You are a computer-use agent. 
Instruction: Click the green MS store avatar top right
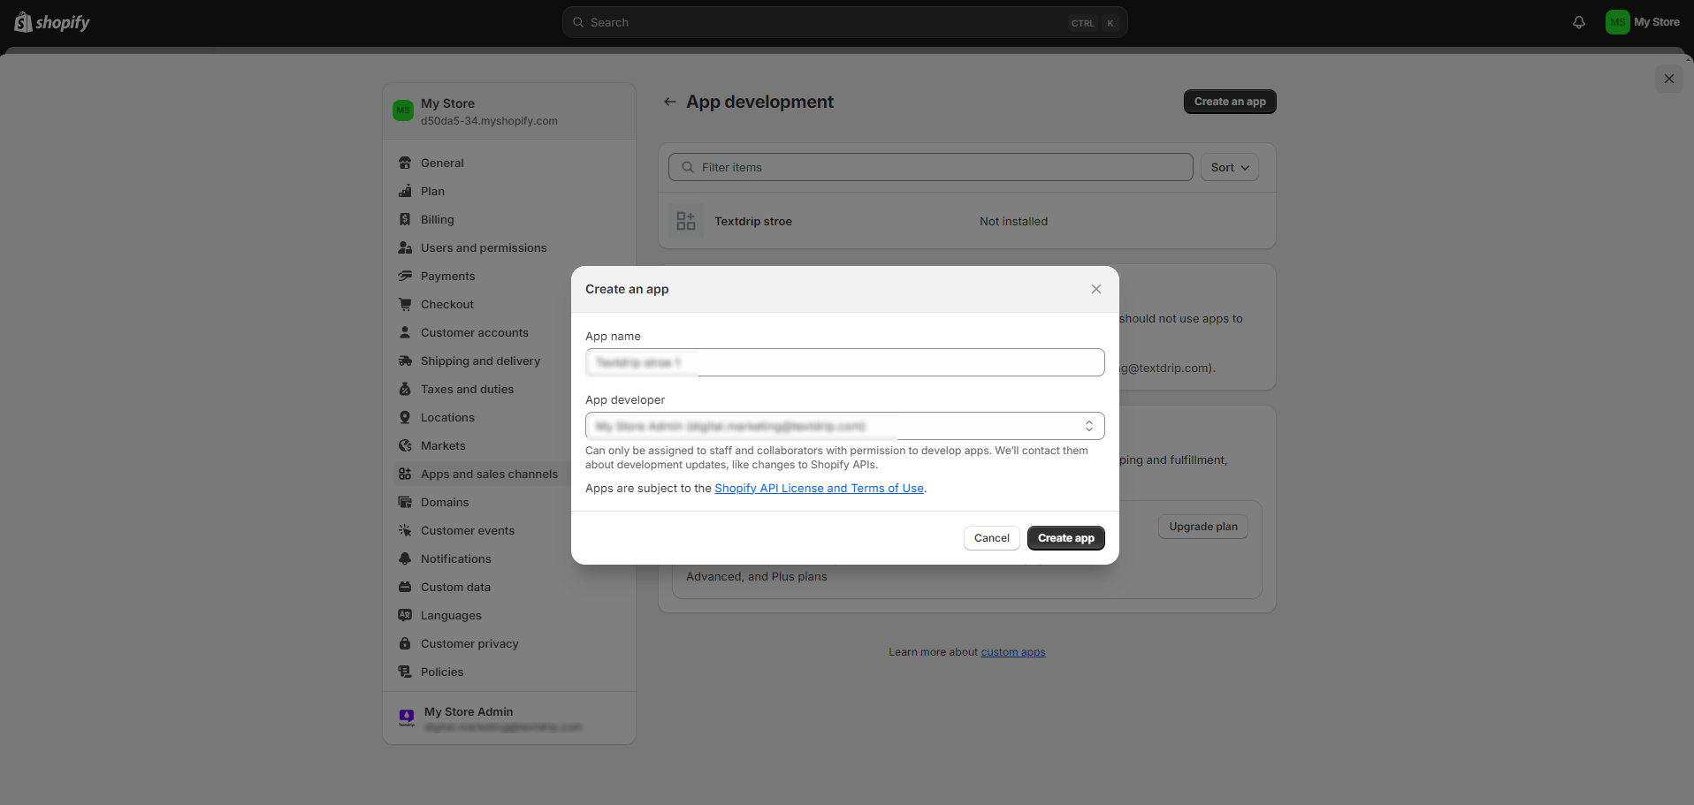(x=1617, y=22)
